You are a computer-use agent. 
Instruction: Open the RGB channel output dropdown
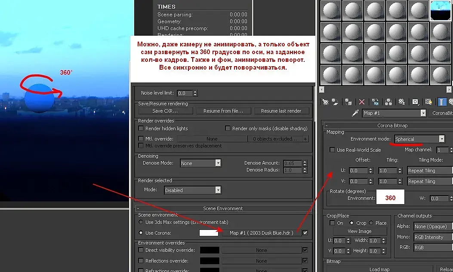point(433,248)
